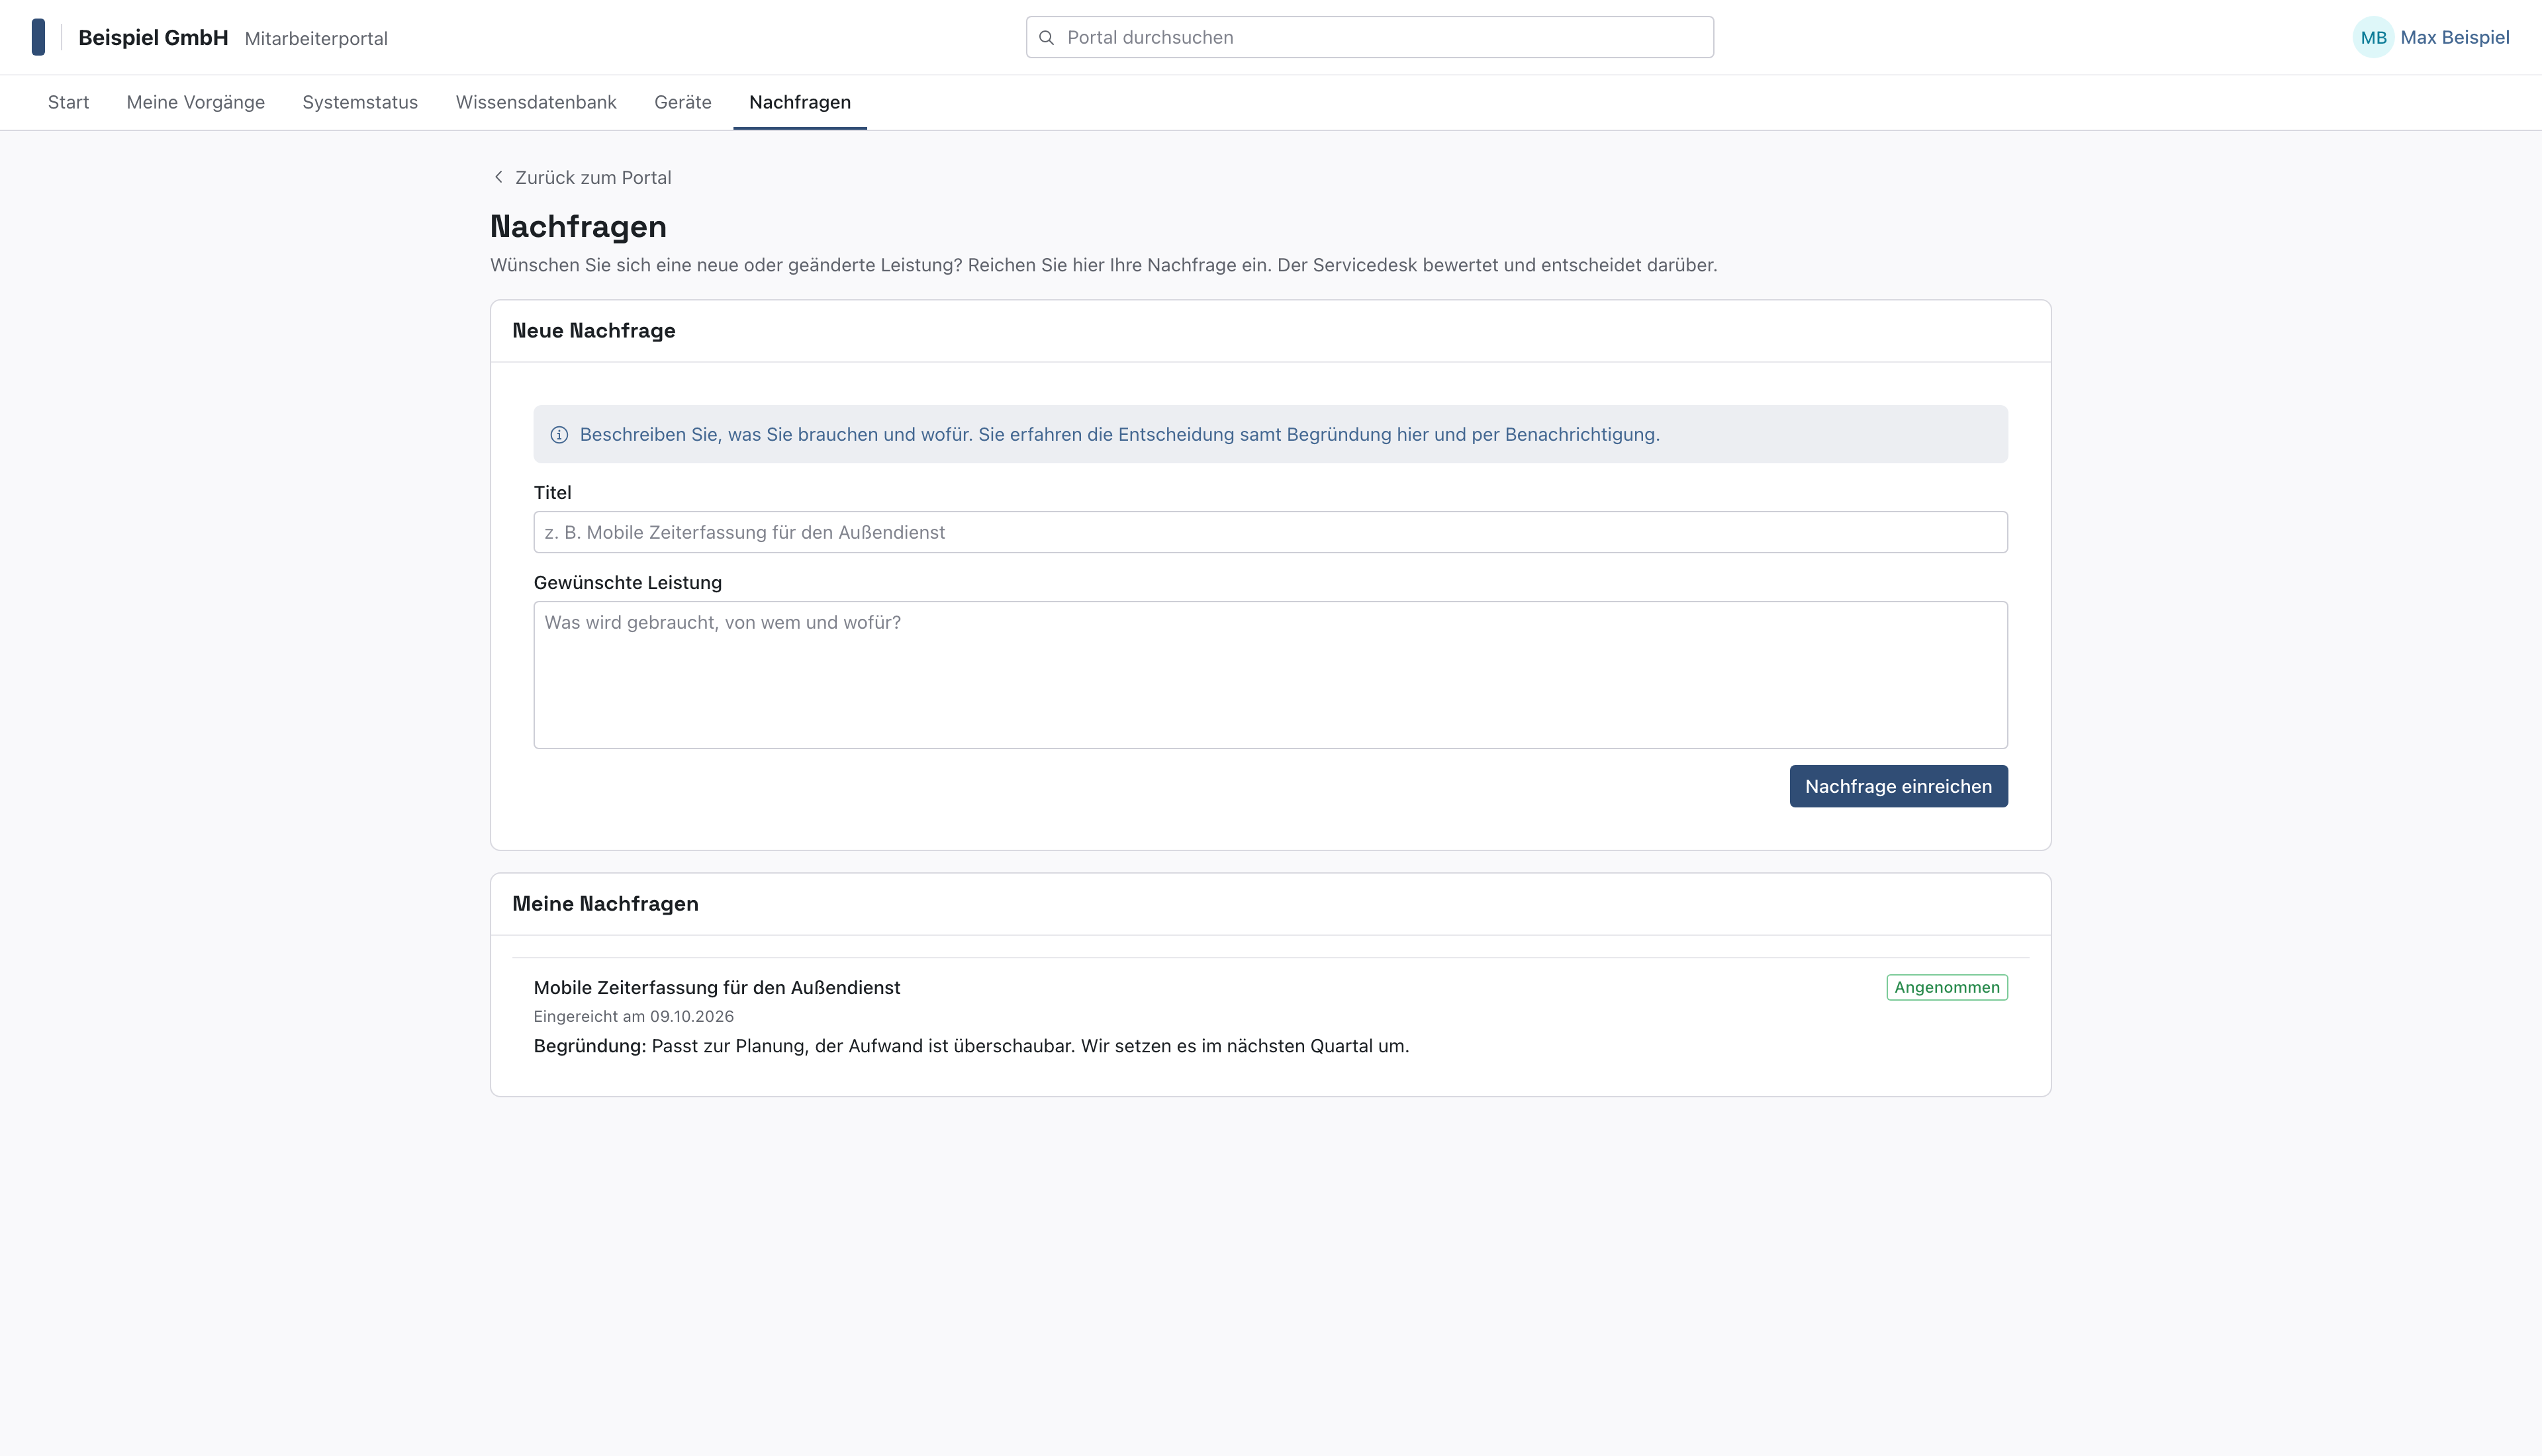Click the Angenommen status badge

click(1946, 987)
